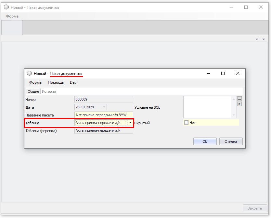This screenshot has width=271, height=218.
Task: Maximize the inner Пакет документов dialog
Action: [223, 73]
